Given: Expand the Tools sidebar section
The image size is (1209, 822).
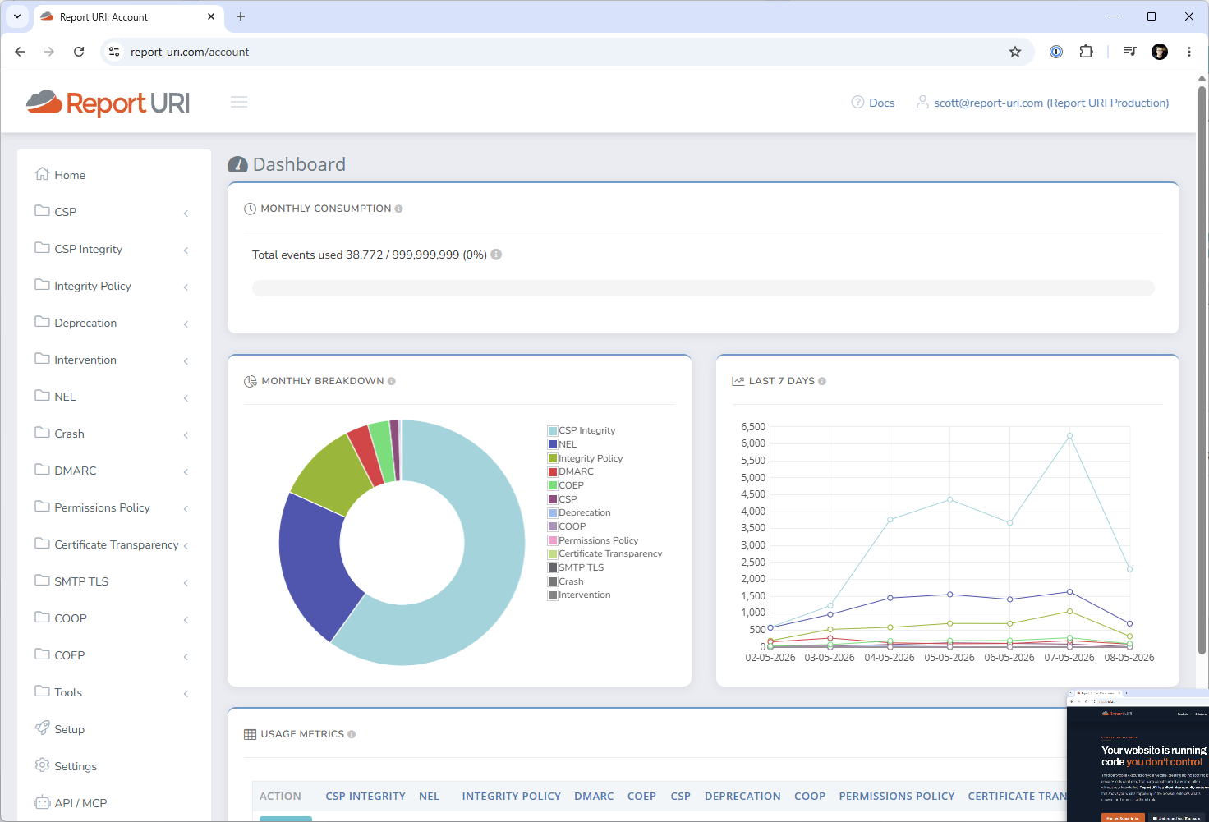Looking at the screenshot, I should pos(114,692).
